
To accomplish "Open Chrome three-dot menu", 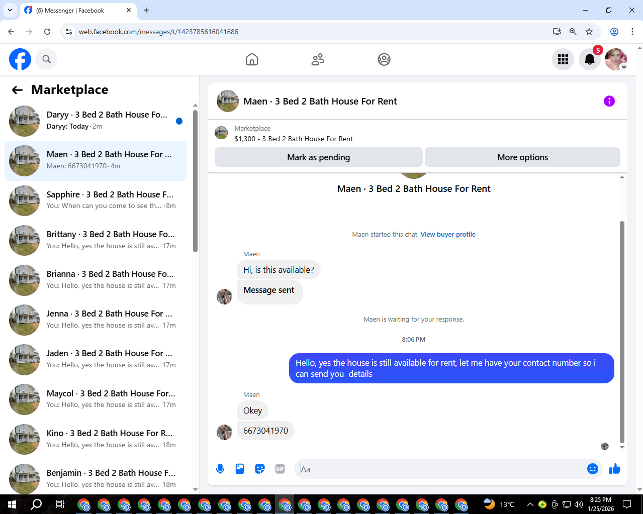I will (632, 32).
